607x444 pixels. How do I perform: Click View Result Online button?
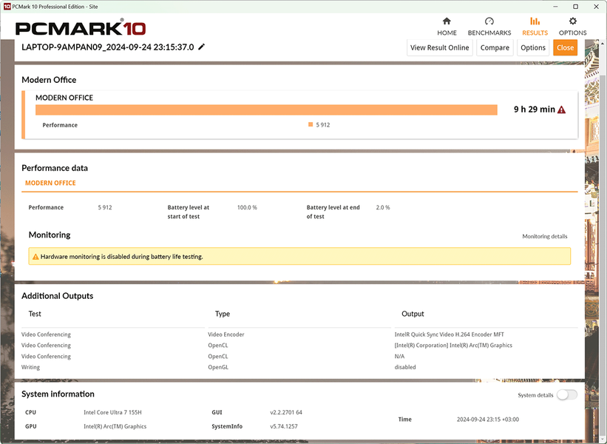click(439, 47)
